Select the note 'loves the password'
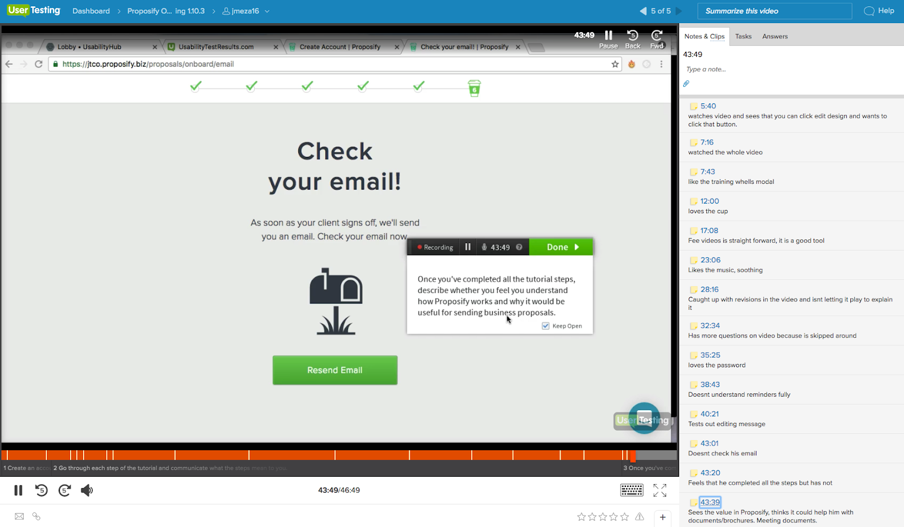904x527 pixels. (x=717, y=365)
